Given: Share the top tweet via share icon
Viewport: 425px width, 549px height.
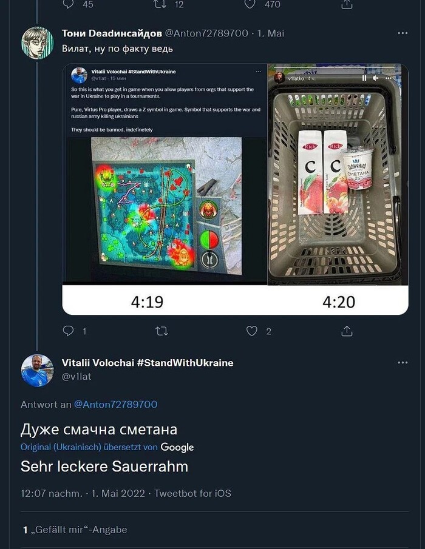Looking at the screenshot, I should (x=347, y=4).
